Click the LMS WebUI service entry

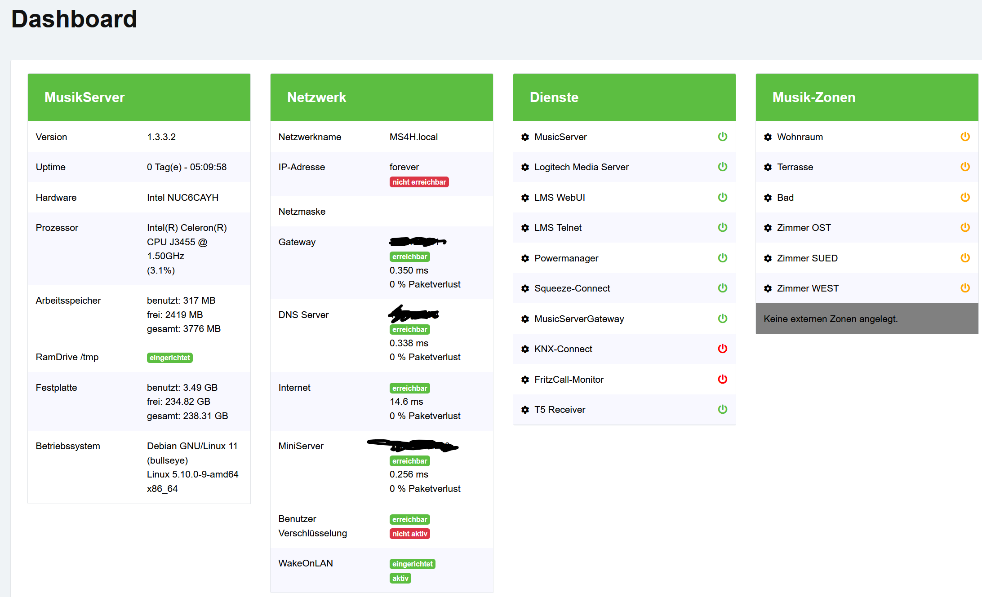point(560,198)
